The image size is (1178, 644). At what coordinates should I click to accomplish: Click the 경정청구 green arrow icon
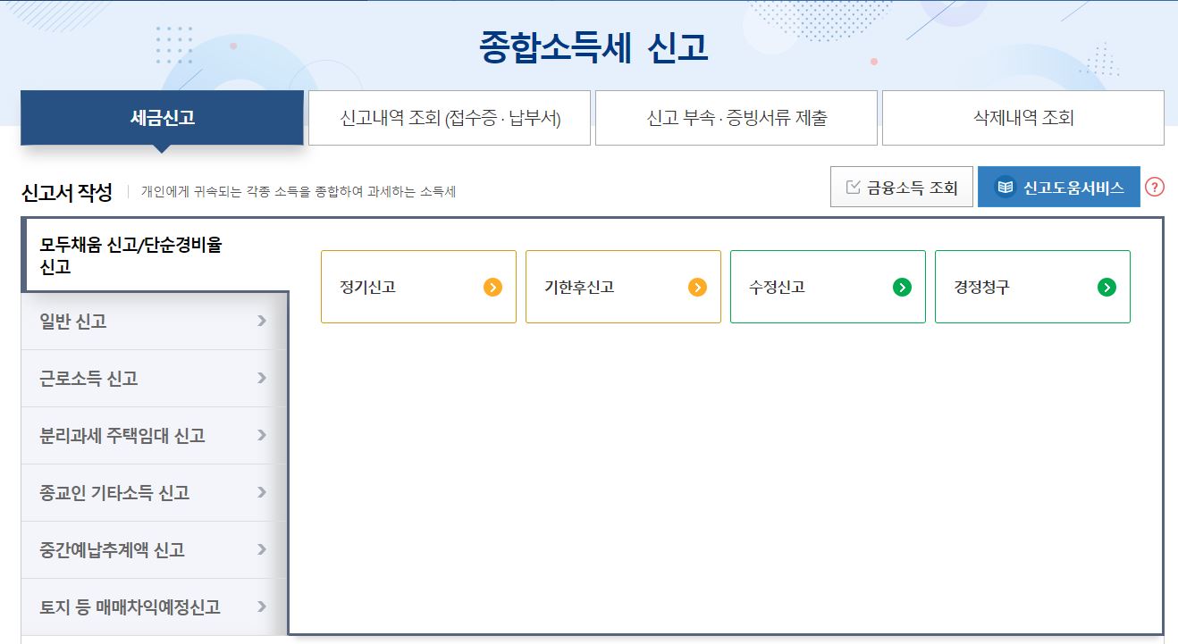point(1107,287)
